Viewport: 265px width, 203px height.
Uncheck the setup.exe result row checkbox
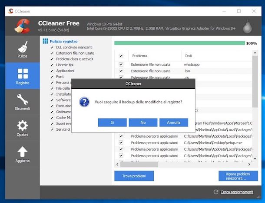[121, 142]
